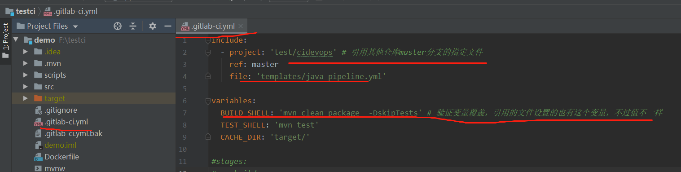This screenshot has width=681, height=172.
Task: Click 'templates/java-pipeline.yml' file value
Action: coord(321,76)
